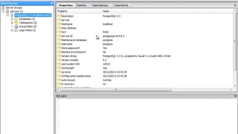
Task: Select the 'running' Autovacuum value
Action: (107, 80)
